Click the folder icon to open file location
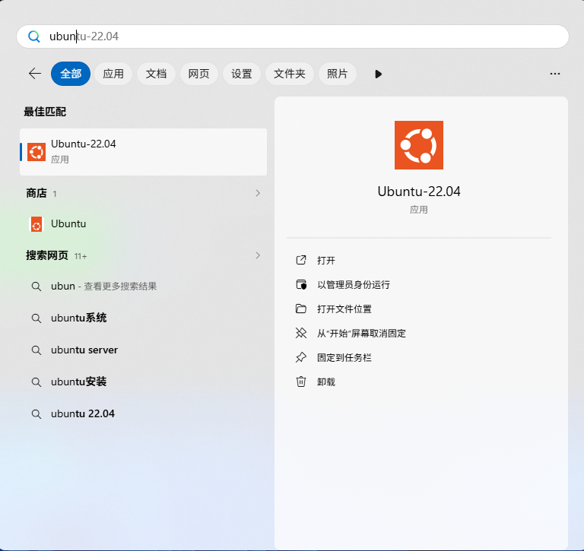Viewport: 584px width, 551px height. click(x=301, y=309)
